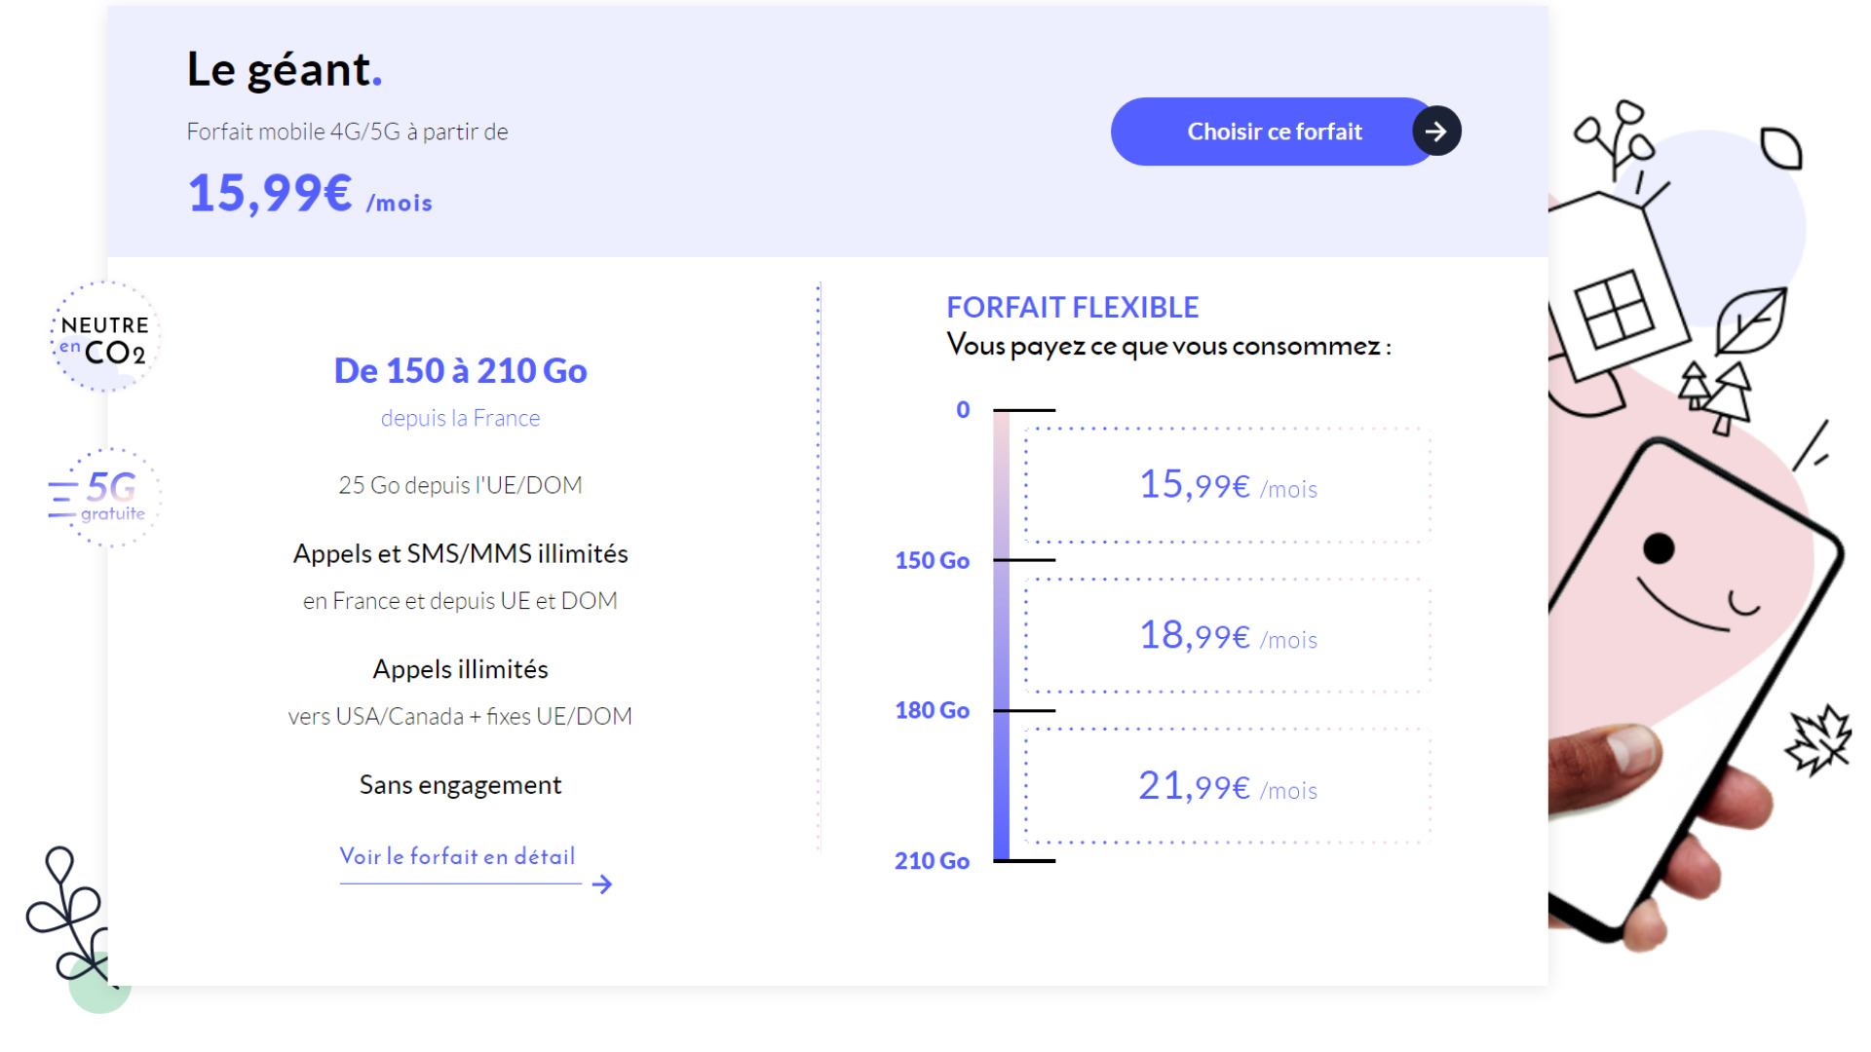The height and width of the screenshot is (1052, 1871).
Task: Click the FORFAIT FLEXIBLE heading
Action: click(x=1072, y=308)
